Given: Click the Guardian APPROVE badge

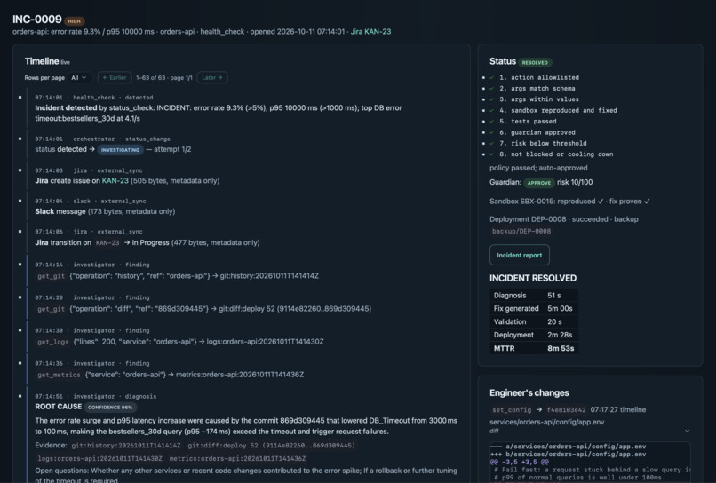Looking at the screenshot, I should click(539, 183).
